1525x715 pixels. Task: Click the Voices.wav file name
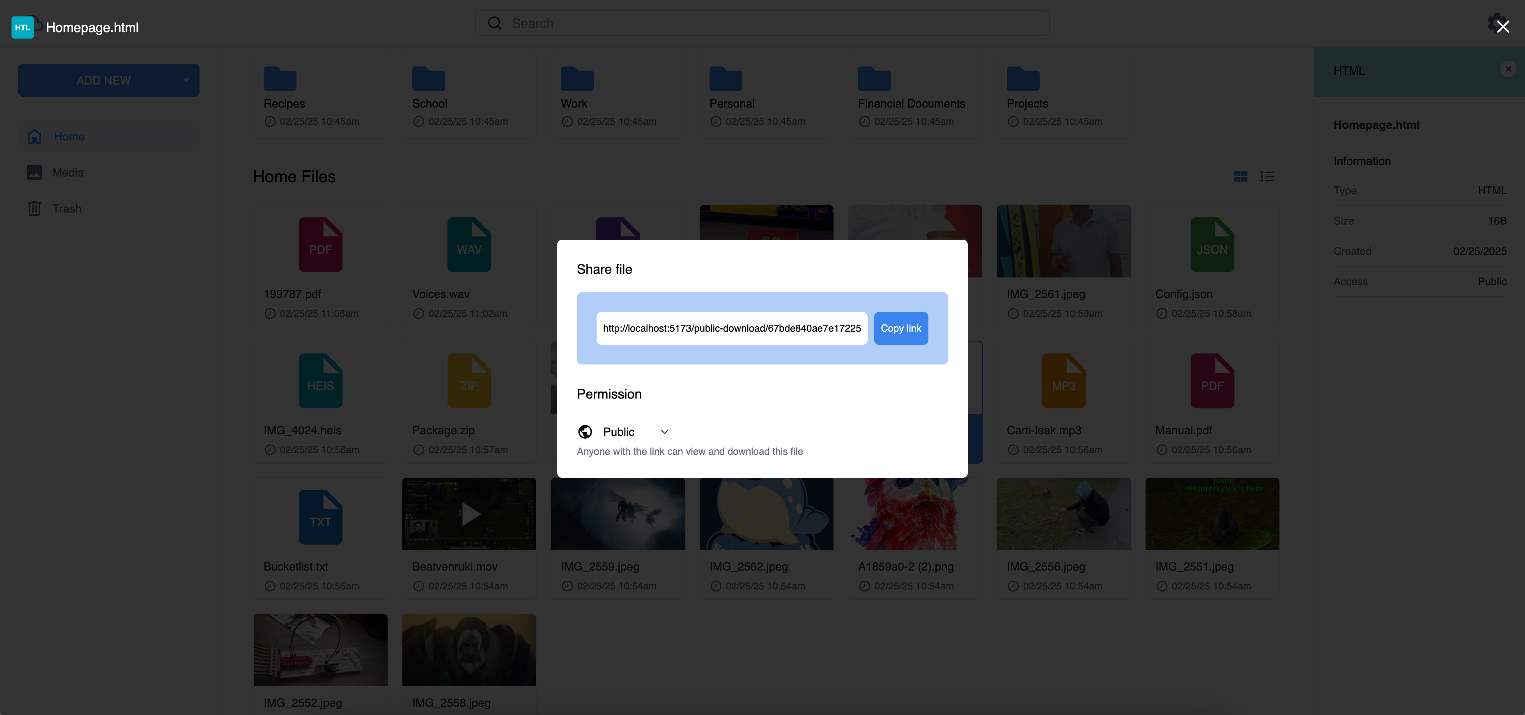[441, 294]
